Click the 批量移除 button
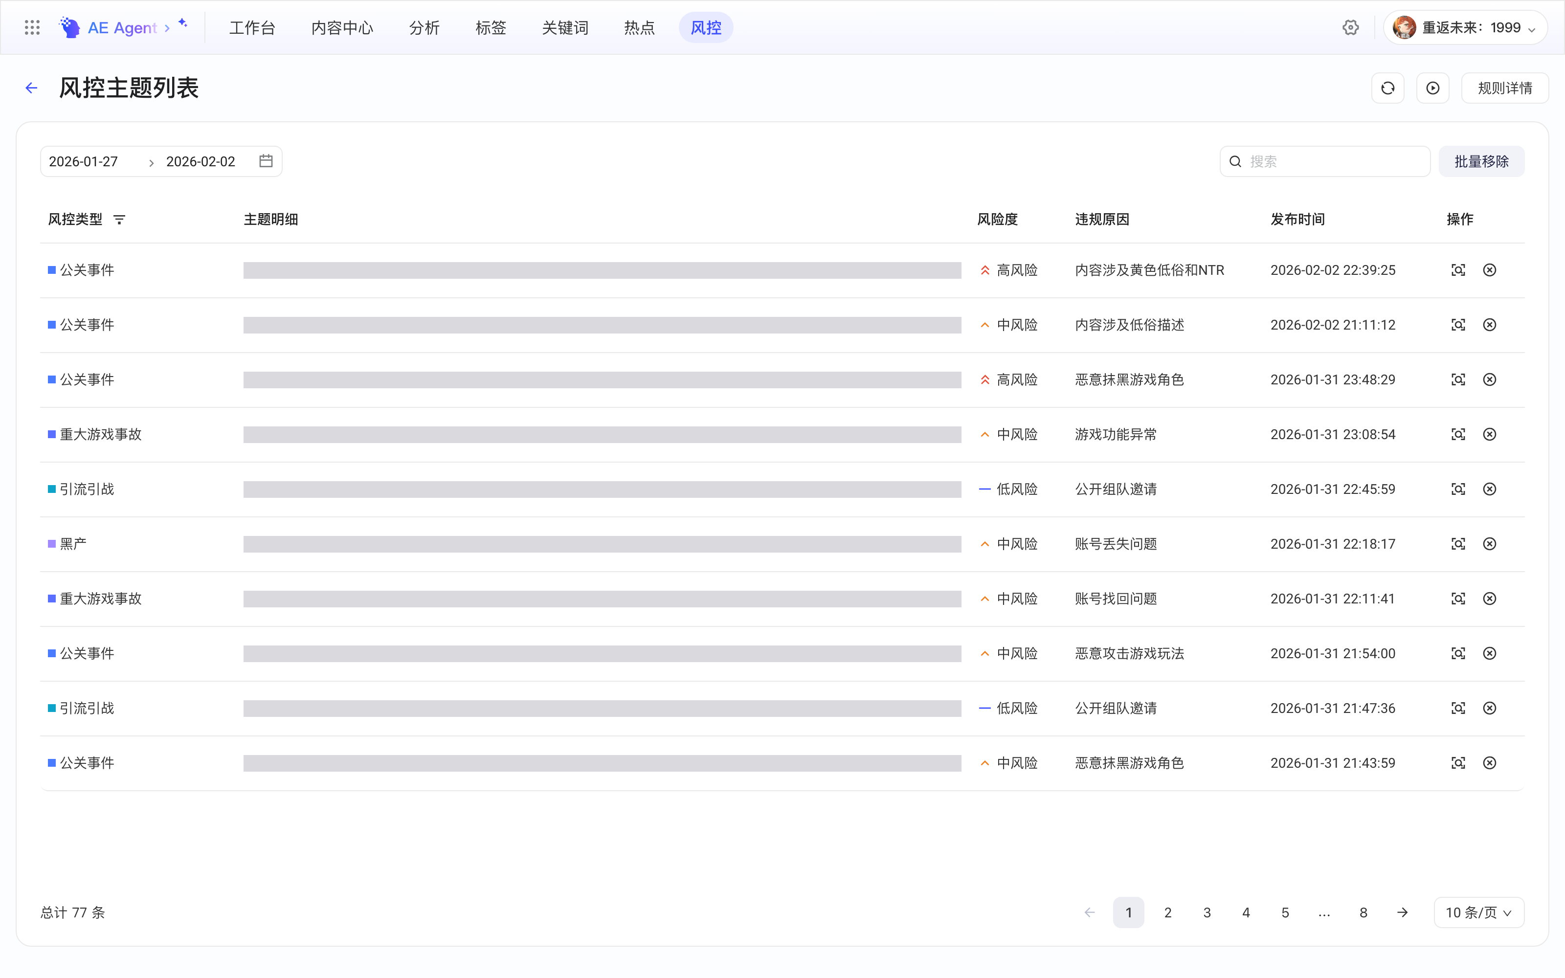Viewport: 1565px width, 978px height. coord(1481,161)
